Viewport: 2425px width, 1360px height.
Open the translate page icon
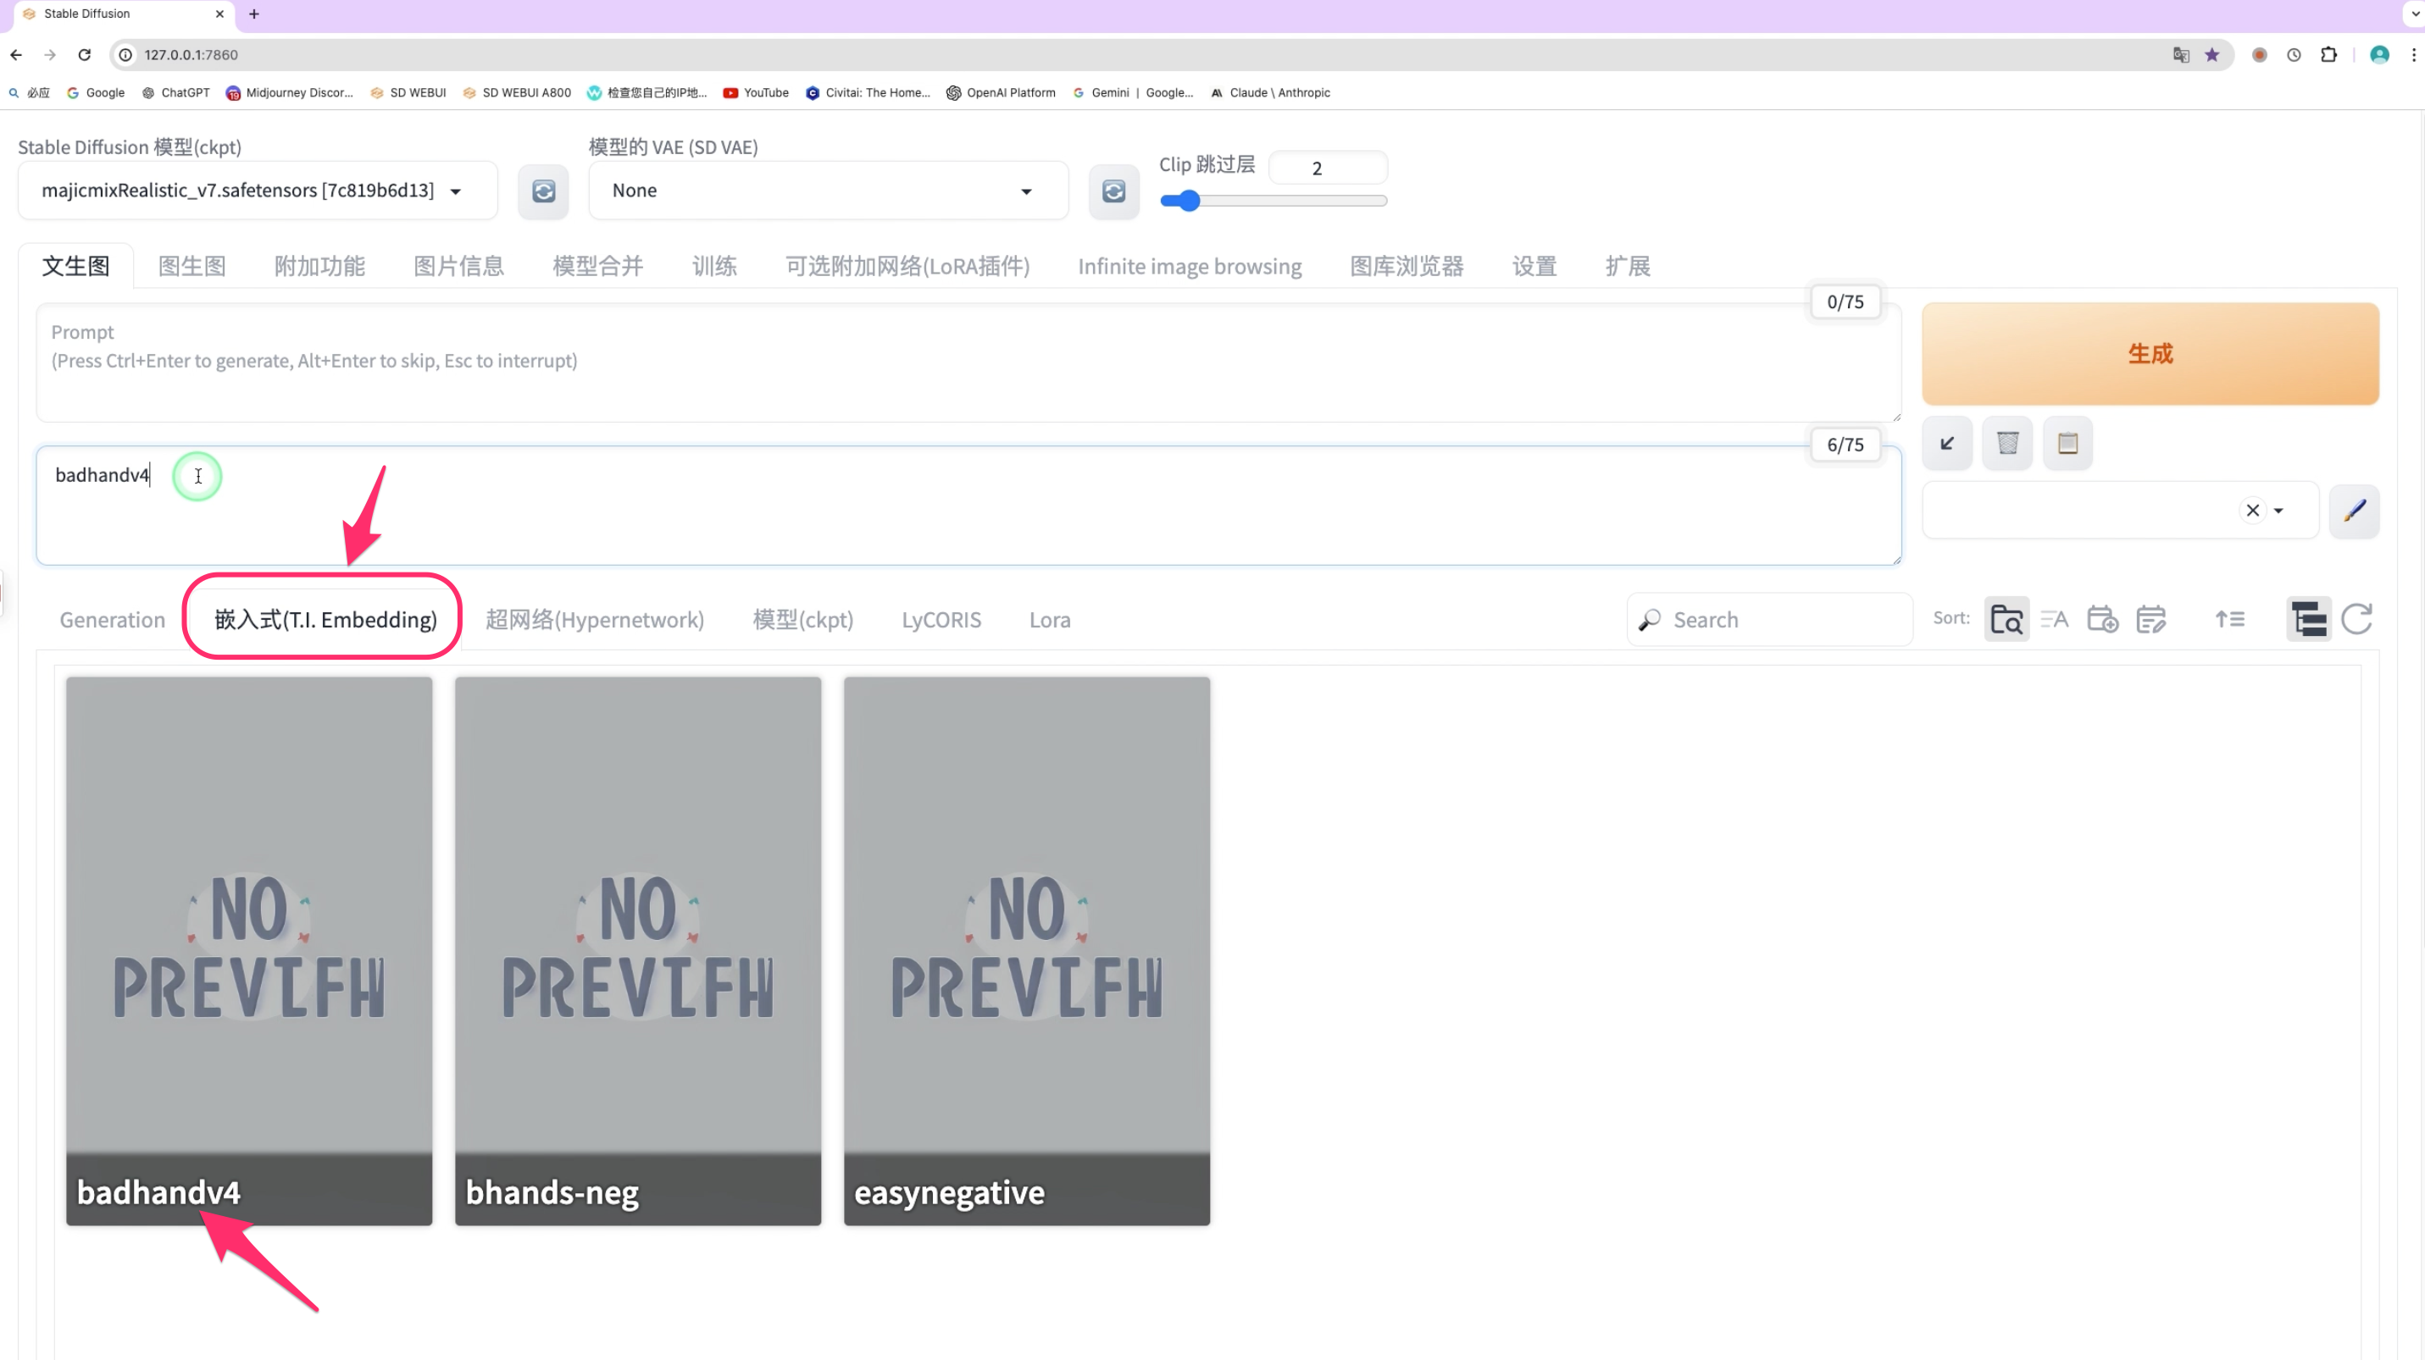tap(2180, 54)
